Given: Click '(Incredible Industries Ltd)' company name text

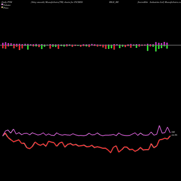Looking at the screenshot, I should point(151,2).
